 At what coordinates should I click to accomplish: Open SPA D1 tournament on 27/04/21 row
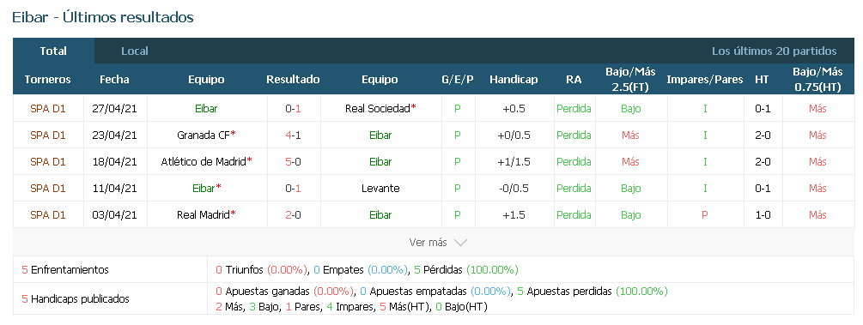point(48,109)
